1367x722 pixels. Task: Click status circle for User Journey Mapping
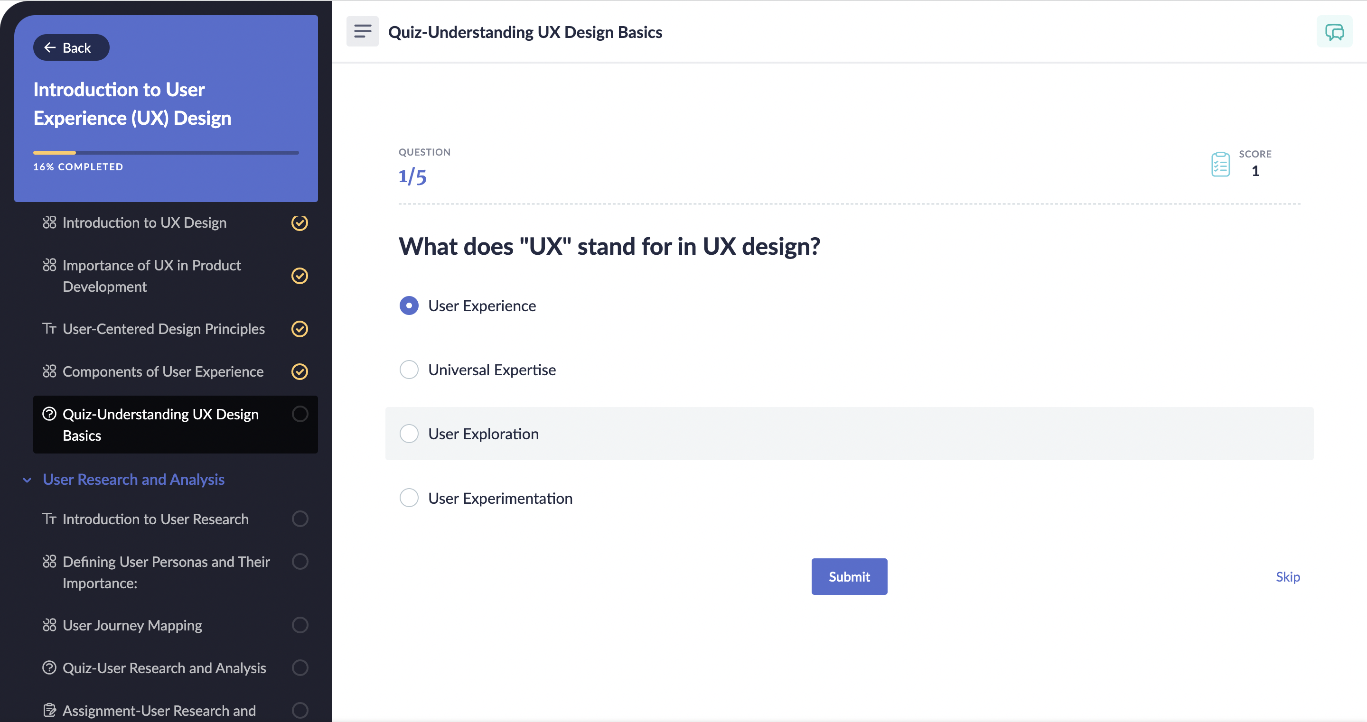pos(300,625)
